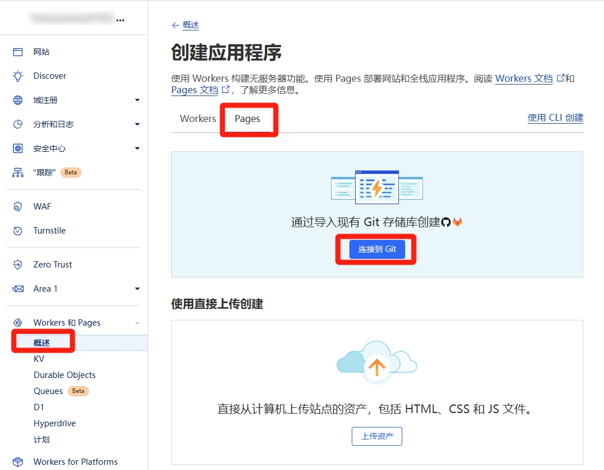Open 计划 in sidebar
Image resolution: width=604 pixels, height=470 pixels.
point(41,440)
